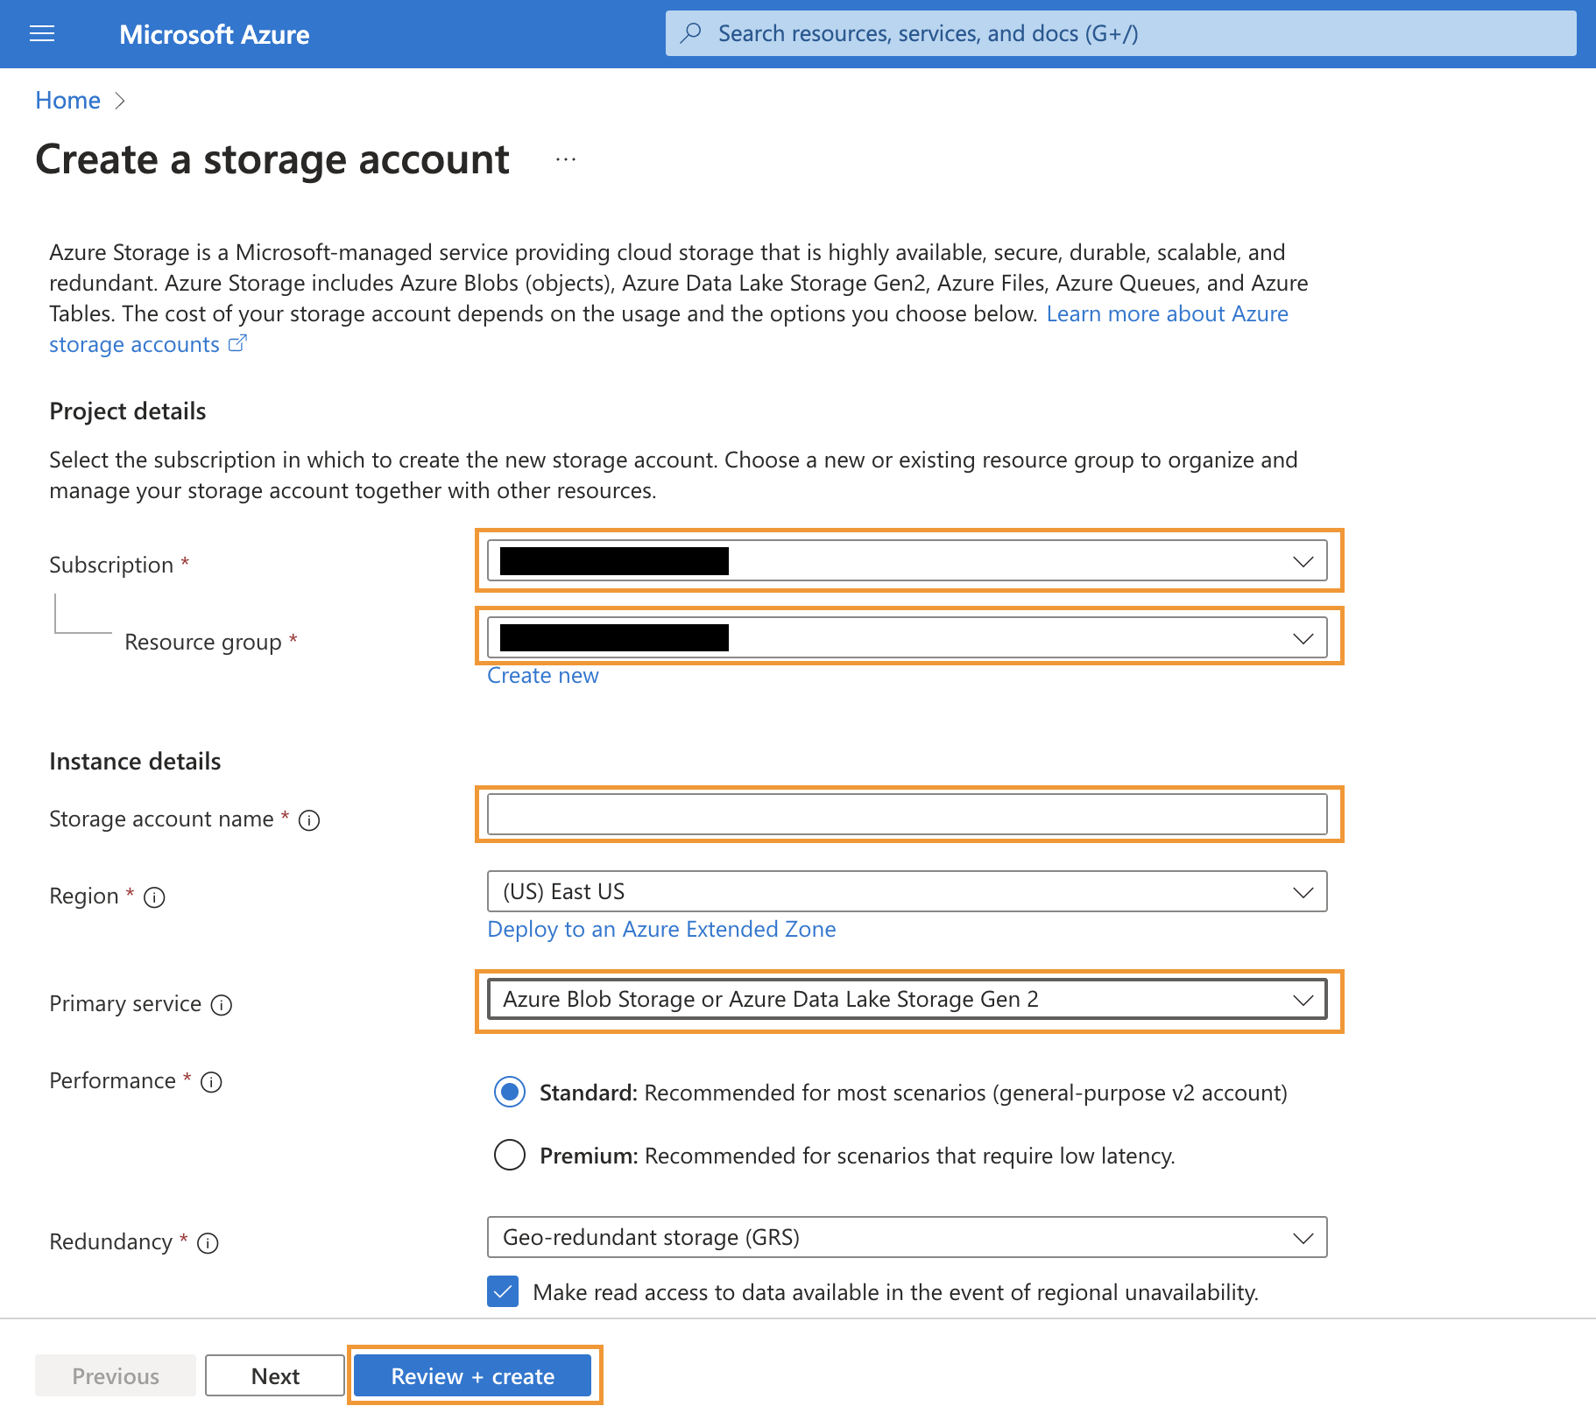Expand the Resource group dropdown
Image resolution: width=1596 pixels, height=1420 pixels.
pyautogui.click(x=907, y=638)
